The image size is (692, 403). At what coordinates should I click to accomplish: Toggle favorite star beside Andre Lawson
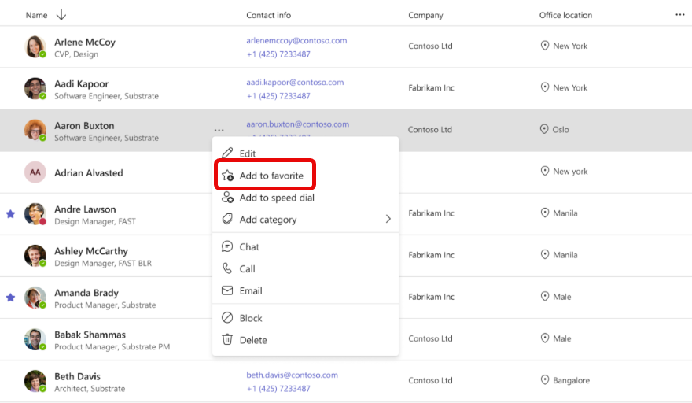(x=10, y=214)
